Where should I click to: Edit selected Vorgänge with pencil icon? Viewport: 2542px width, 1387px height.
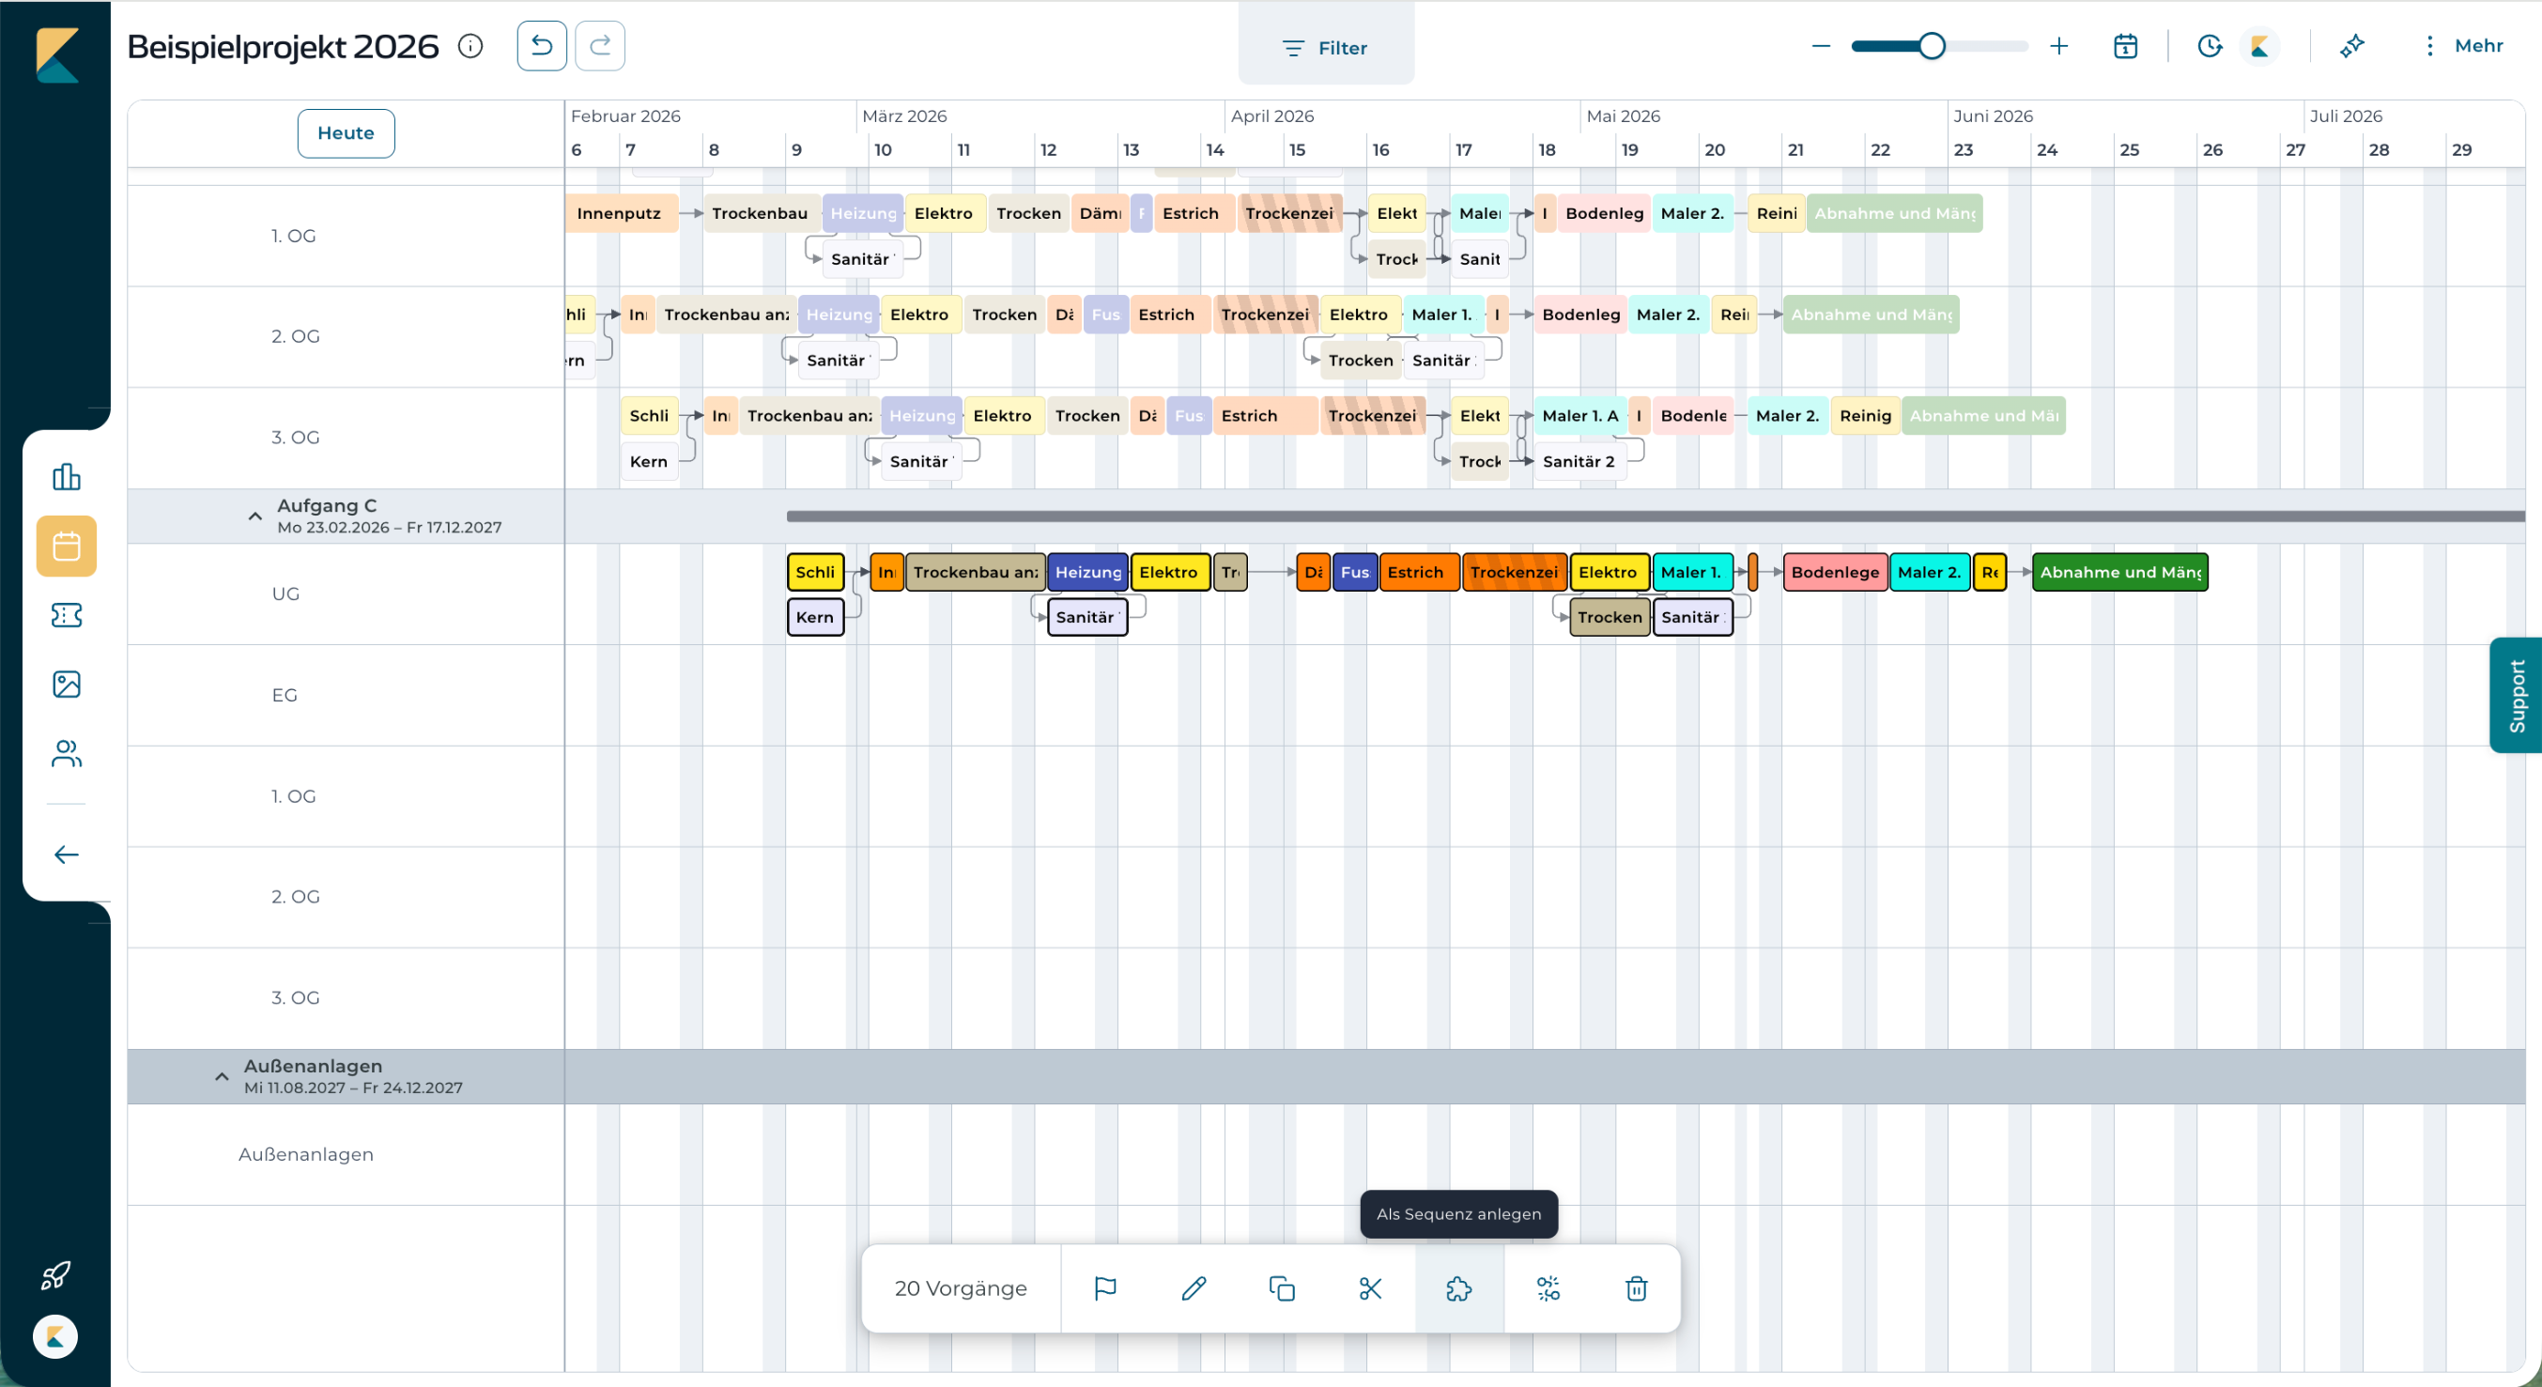click(x=1194, y=1288)
